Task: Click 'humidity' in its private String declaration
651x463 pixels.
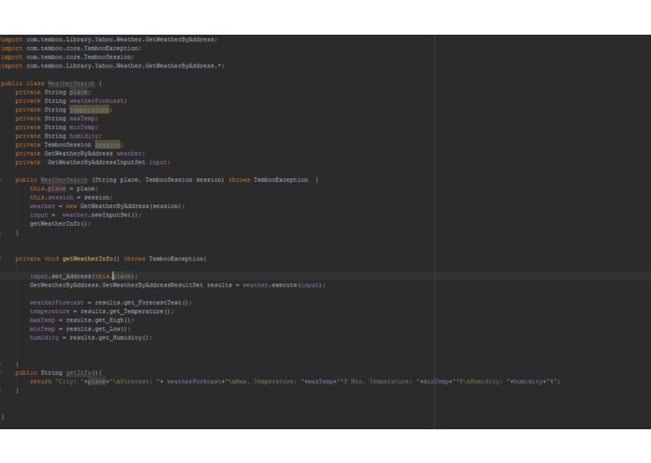Action: (x=84, y=136)
